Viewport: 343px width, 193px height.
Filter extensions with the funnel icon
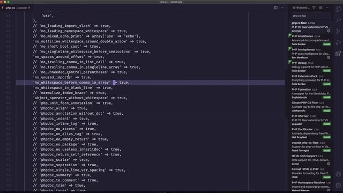point(314,8)
